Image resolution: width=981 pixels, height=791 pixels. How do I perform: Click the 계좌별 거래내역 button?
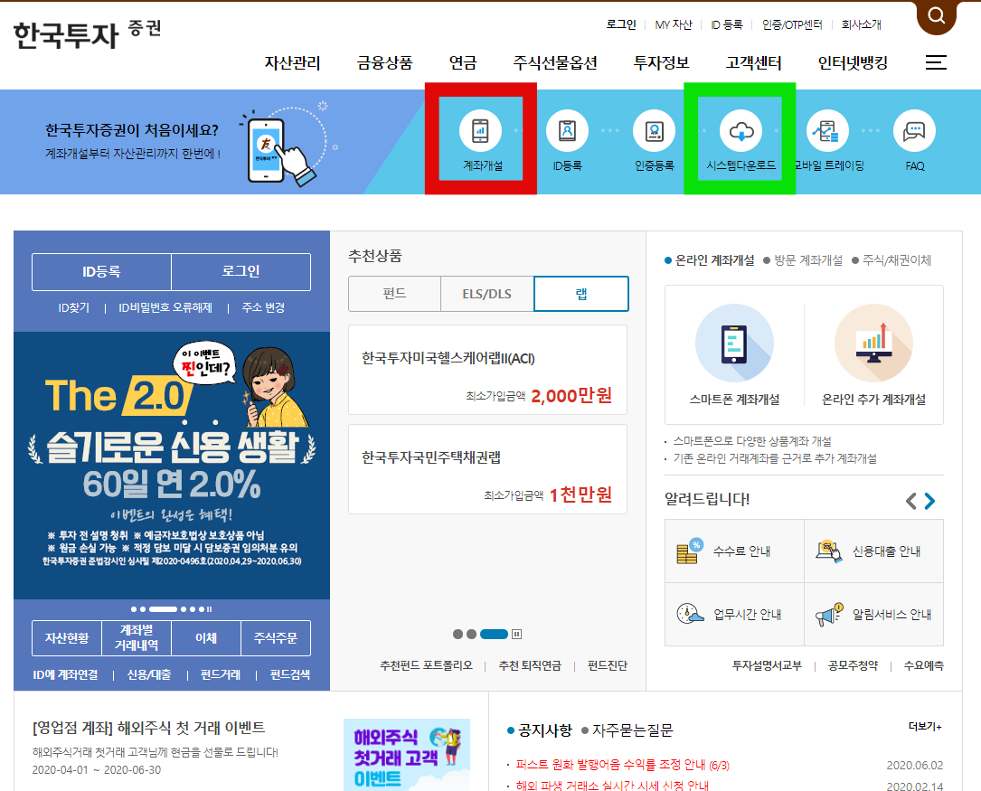coord(137,638)
